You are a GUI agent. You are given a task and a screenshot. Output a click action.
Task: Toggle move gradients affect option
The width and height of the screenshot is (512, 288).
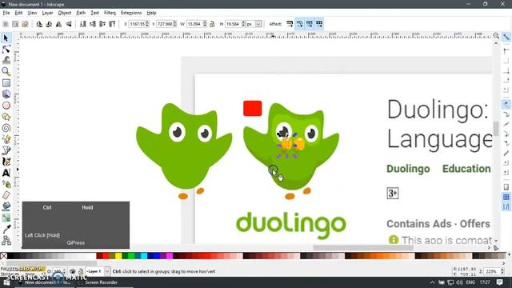coord(310,24)
